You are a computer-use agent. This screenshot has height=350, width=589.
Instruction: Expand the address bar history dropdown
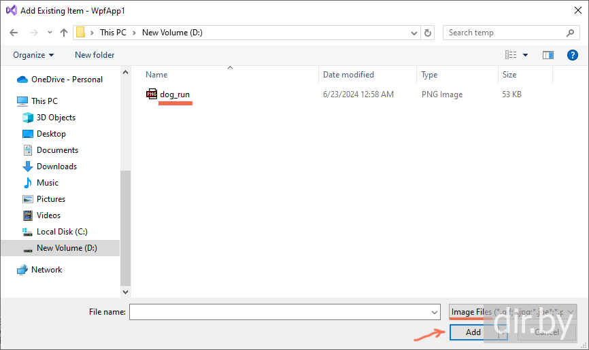pos(414,33)
